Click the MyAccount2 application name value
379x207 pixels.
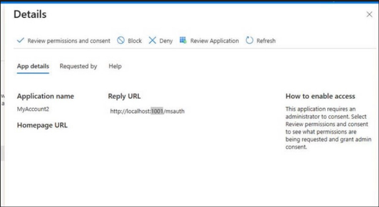(33, 109)
